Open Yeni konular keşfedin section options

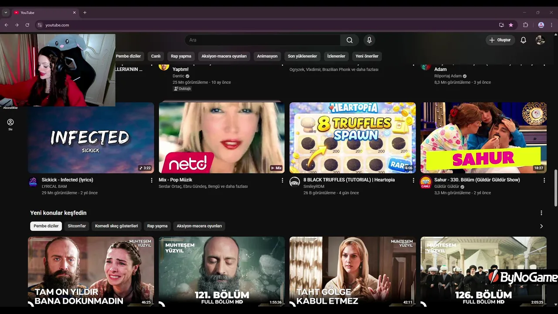[x=541, y=213]
